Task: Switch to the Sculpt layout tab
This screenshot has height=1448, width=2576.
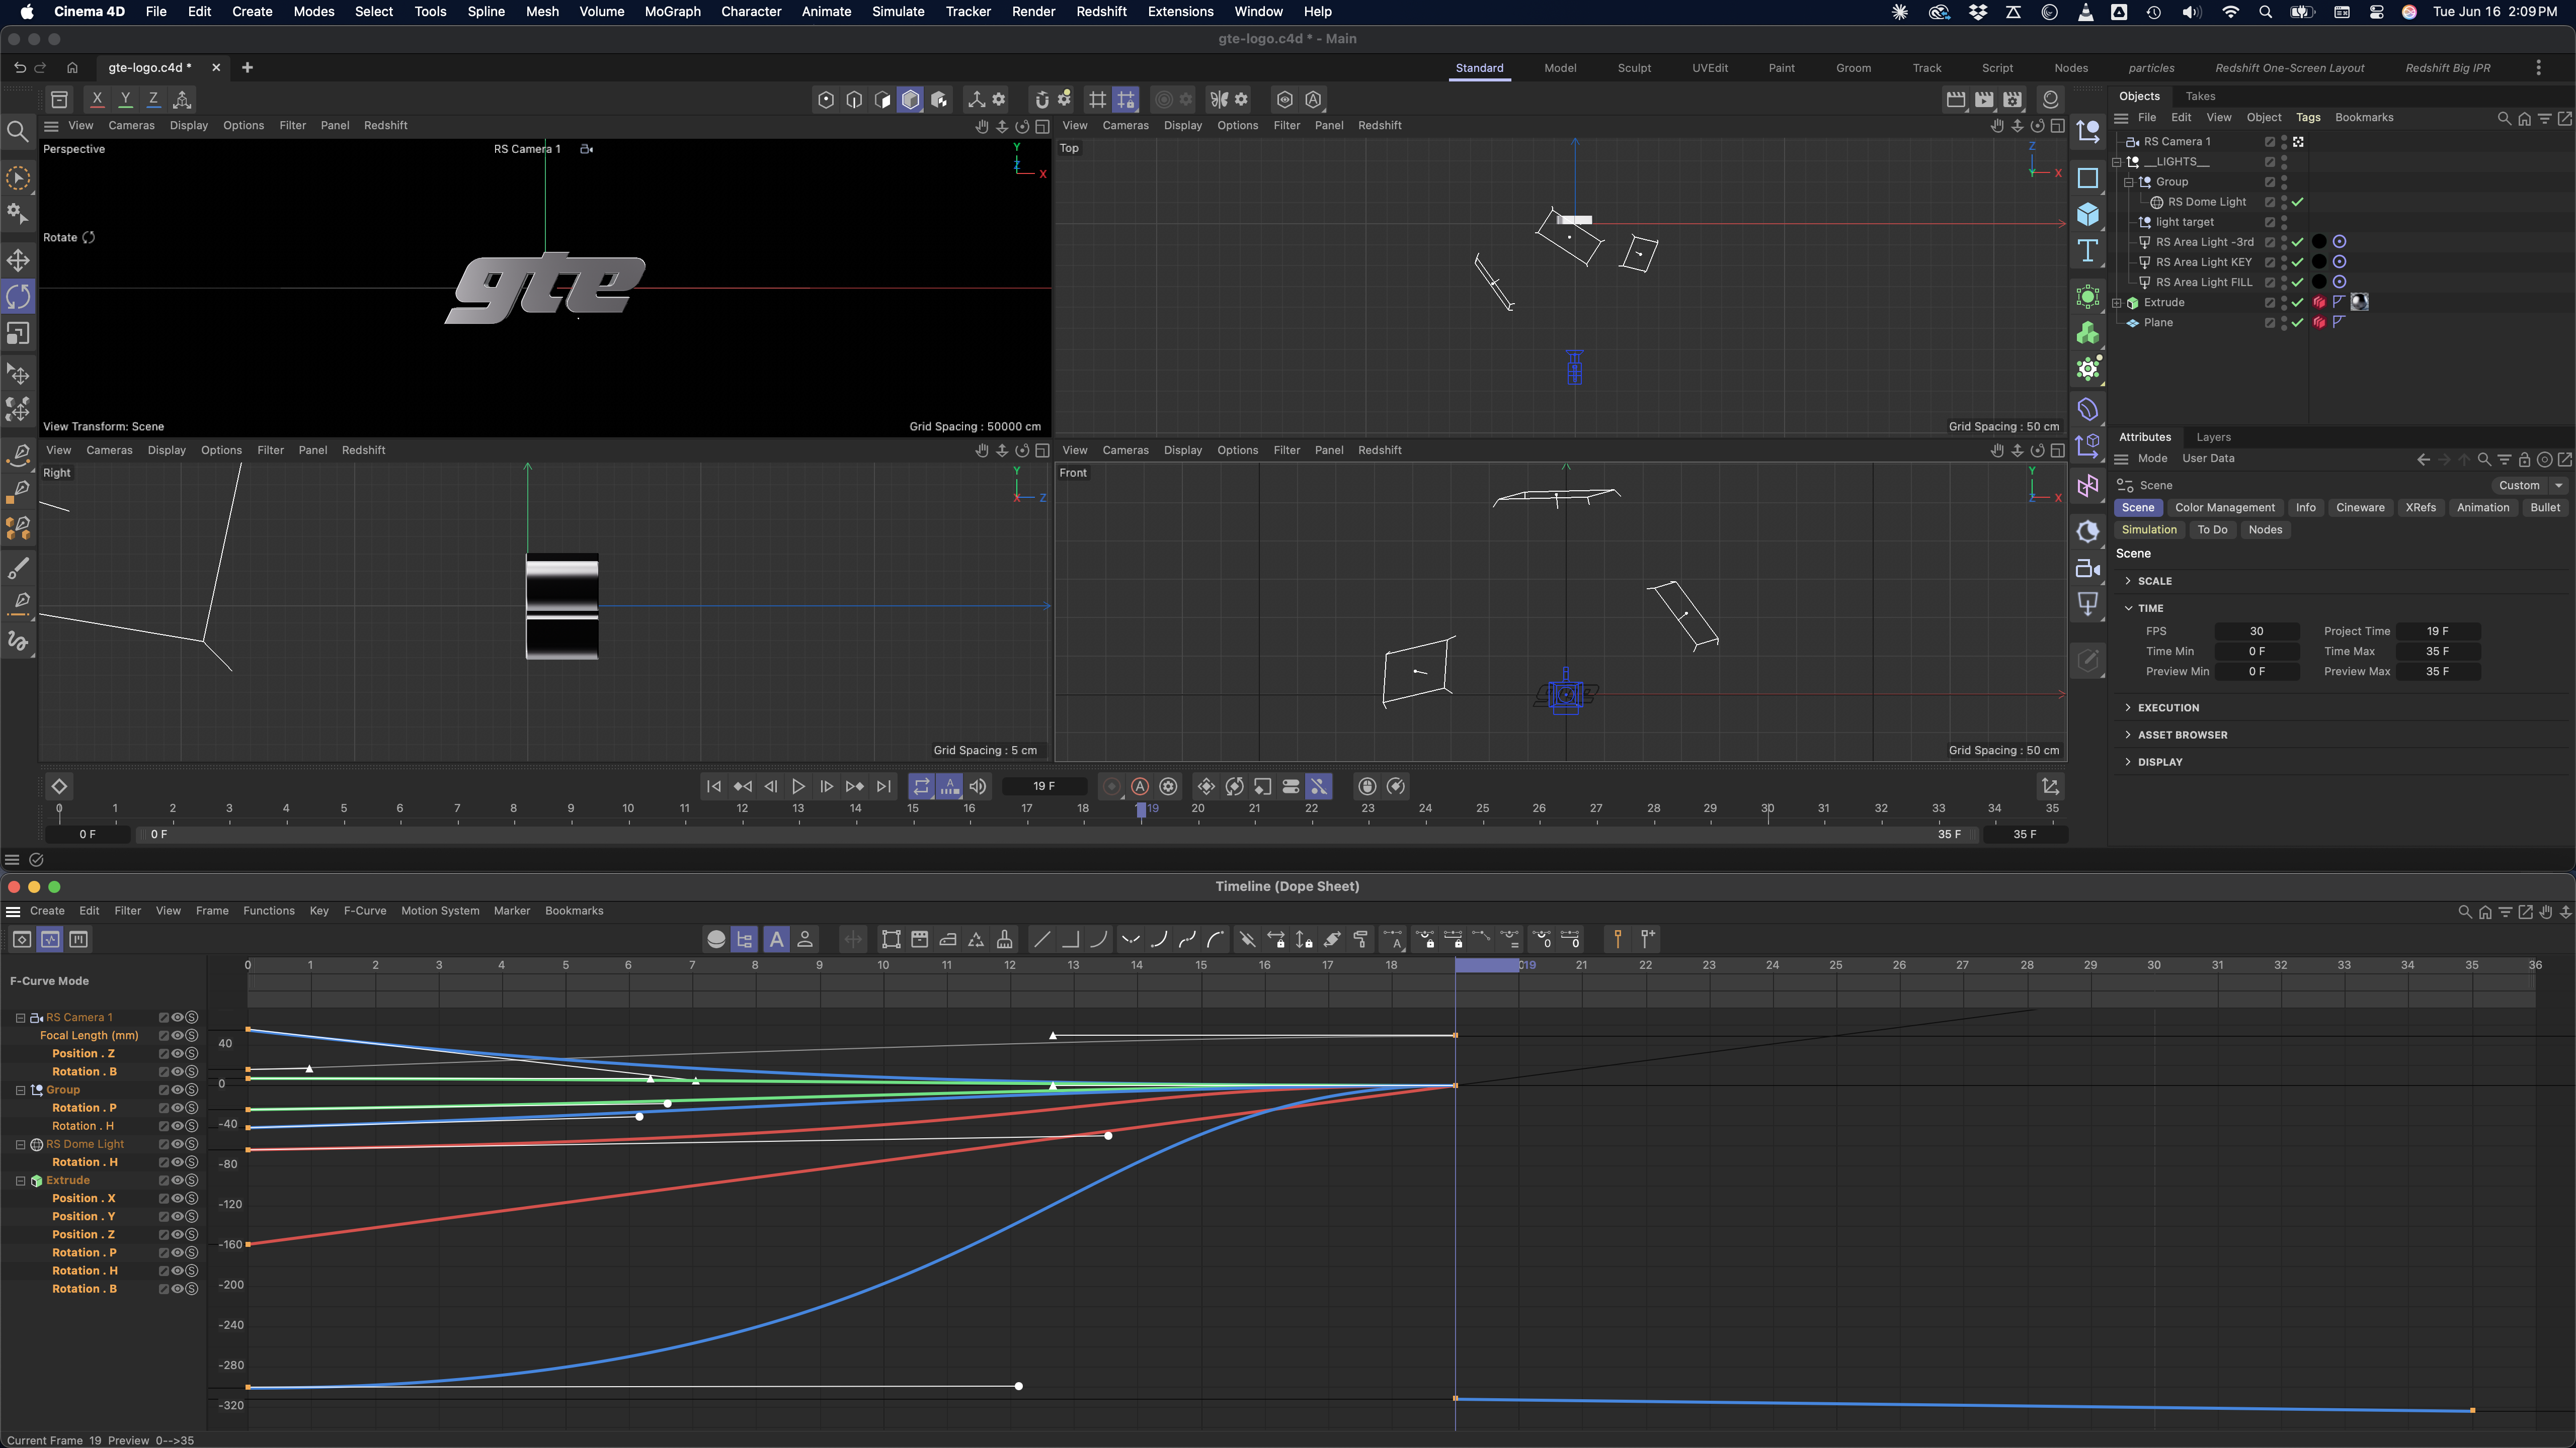Action: coord(1634,68)
